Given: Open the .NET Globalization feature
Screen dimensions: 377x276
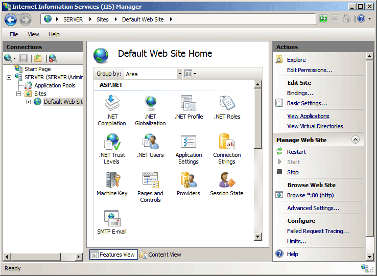Looking at the screenshot, I should pyautogui.click(x=150, y=110).
